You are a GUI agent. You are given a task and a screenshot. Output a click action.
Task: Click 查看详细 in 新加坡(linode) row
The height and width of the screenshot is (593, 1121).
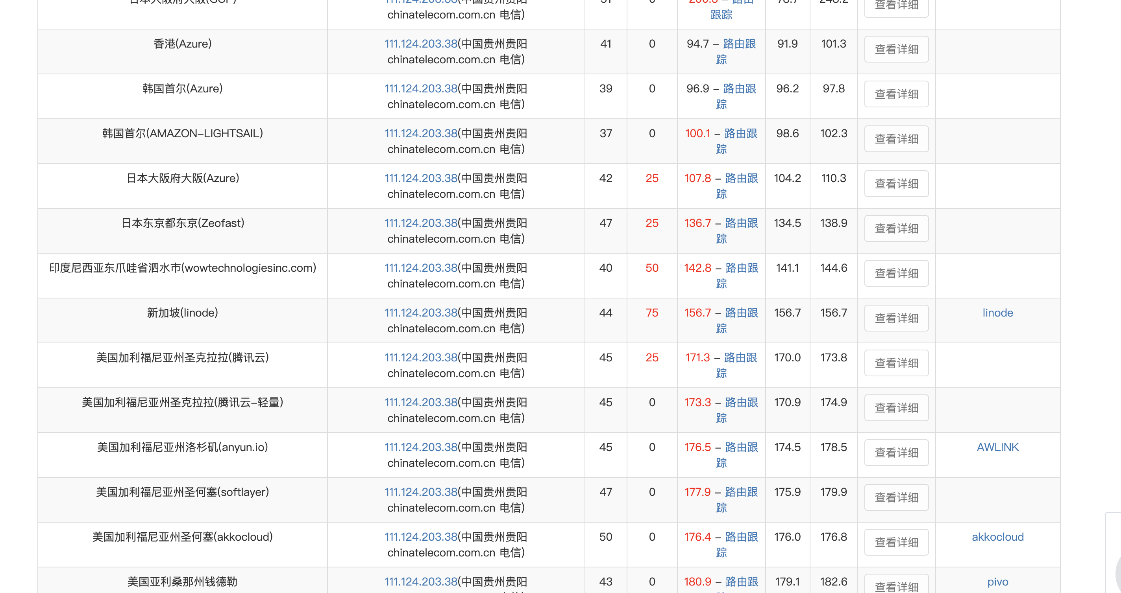click(x=896, y=318)
